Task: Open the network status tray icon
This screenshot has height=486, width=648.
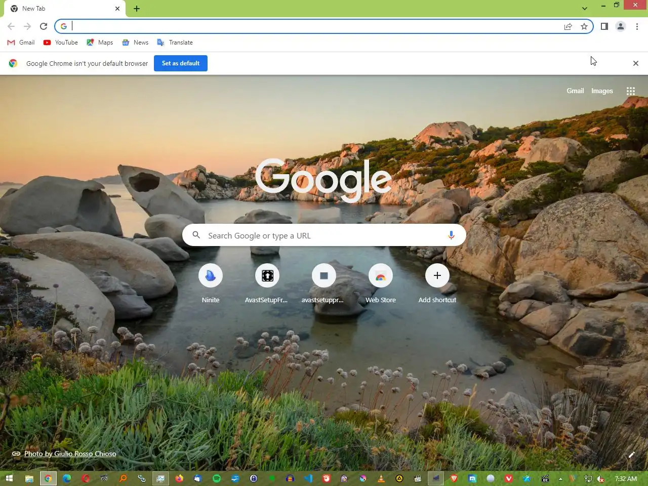Action: tap(588, 478)
